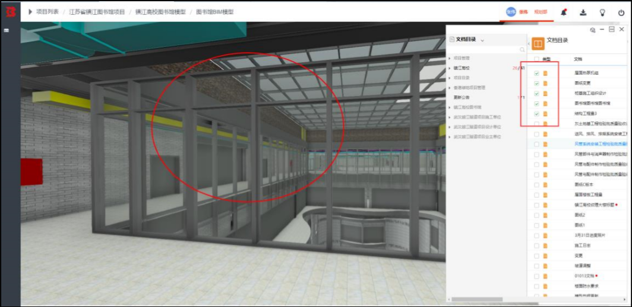632x307 pixels.
Task: Click the search magnifier in directory panel
Action: [522, 50]
